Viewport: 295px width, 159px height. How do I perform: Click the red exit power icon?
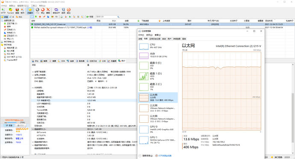69,11
